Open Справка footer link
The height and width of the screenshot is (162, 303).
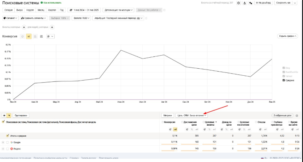coord(74,158)
